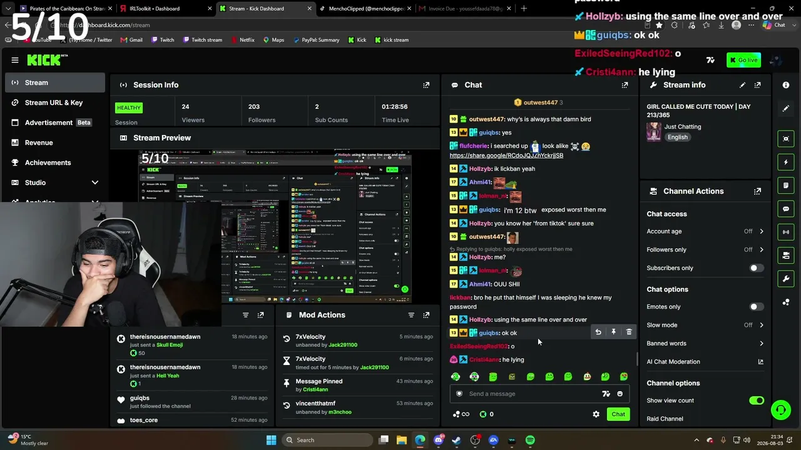Open Advertisement Beta page
The image size is (801, 450).
pyautogui.click(x=55, y=122)
